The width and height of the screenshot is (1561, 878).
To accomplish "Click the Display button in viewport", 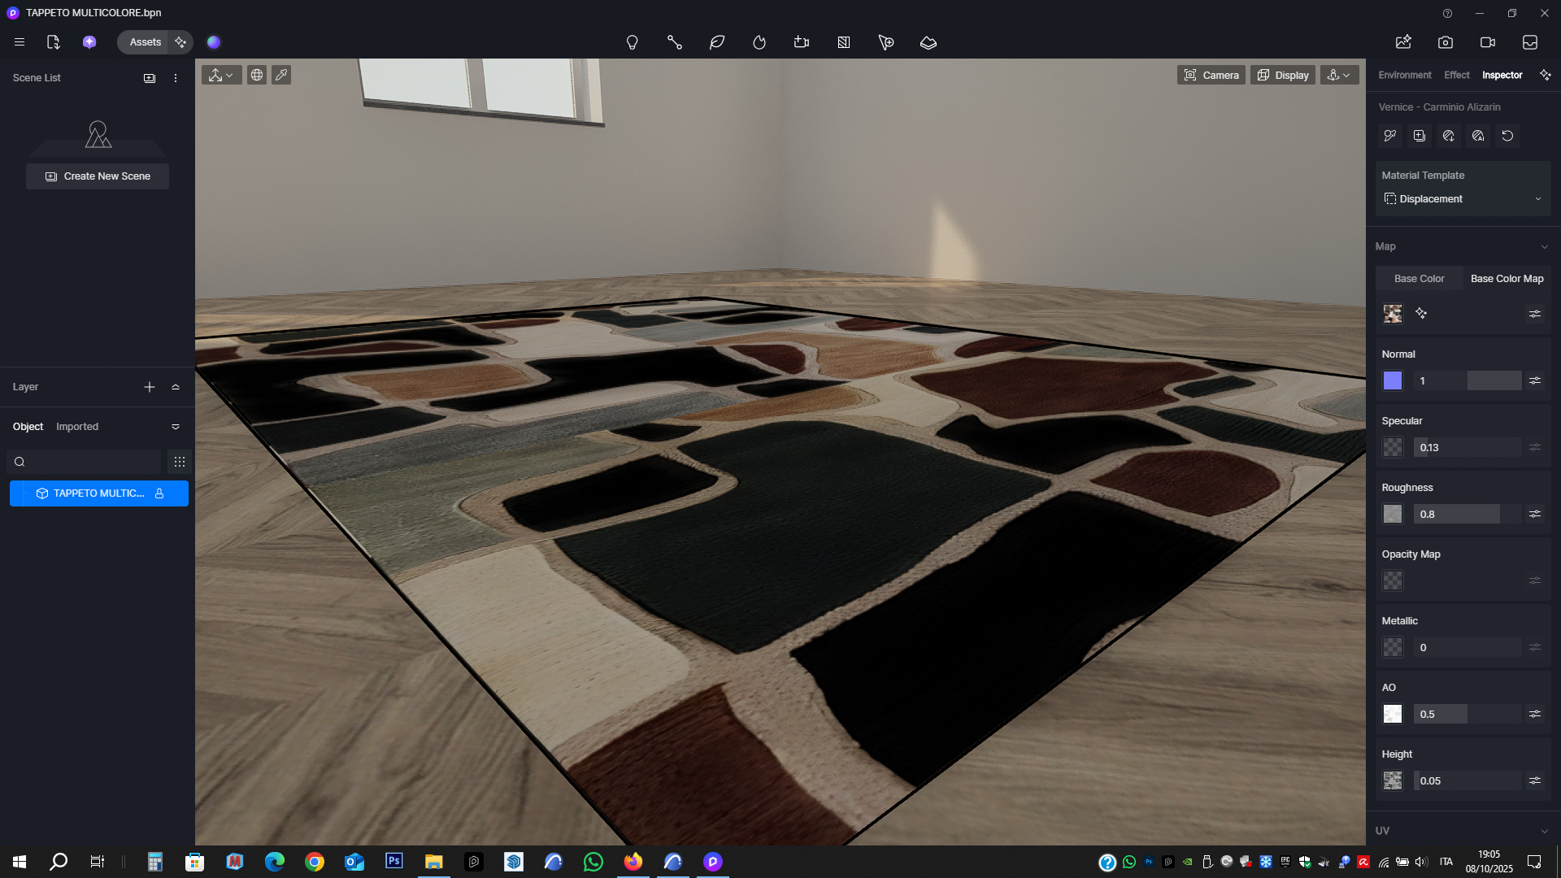I will [x=1282, y=75].
